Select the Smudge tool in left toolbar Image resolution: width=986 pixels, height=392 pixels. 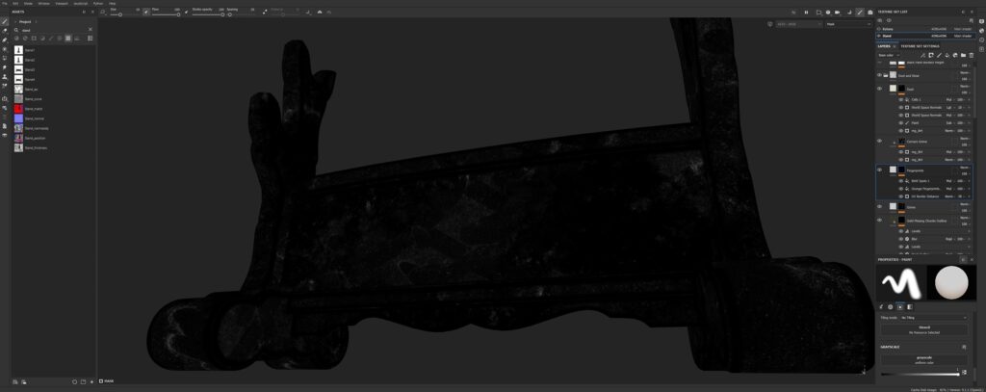(x=5, y=67)
